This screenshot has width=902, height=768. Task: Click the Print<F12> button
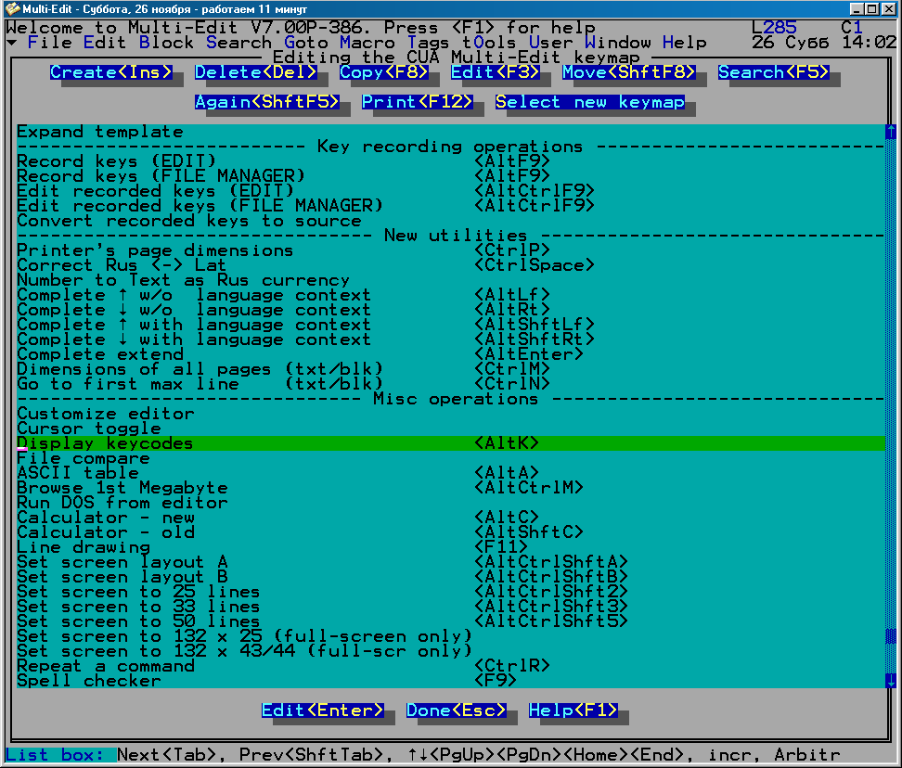[417, 102]
